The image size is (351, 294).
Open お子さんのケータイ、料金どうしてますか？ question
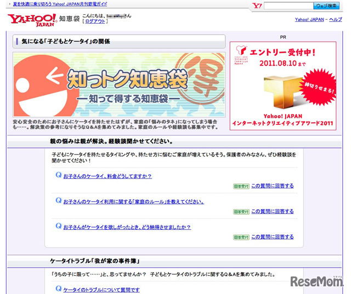(x=107, y=176)
